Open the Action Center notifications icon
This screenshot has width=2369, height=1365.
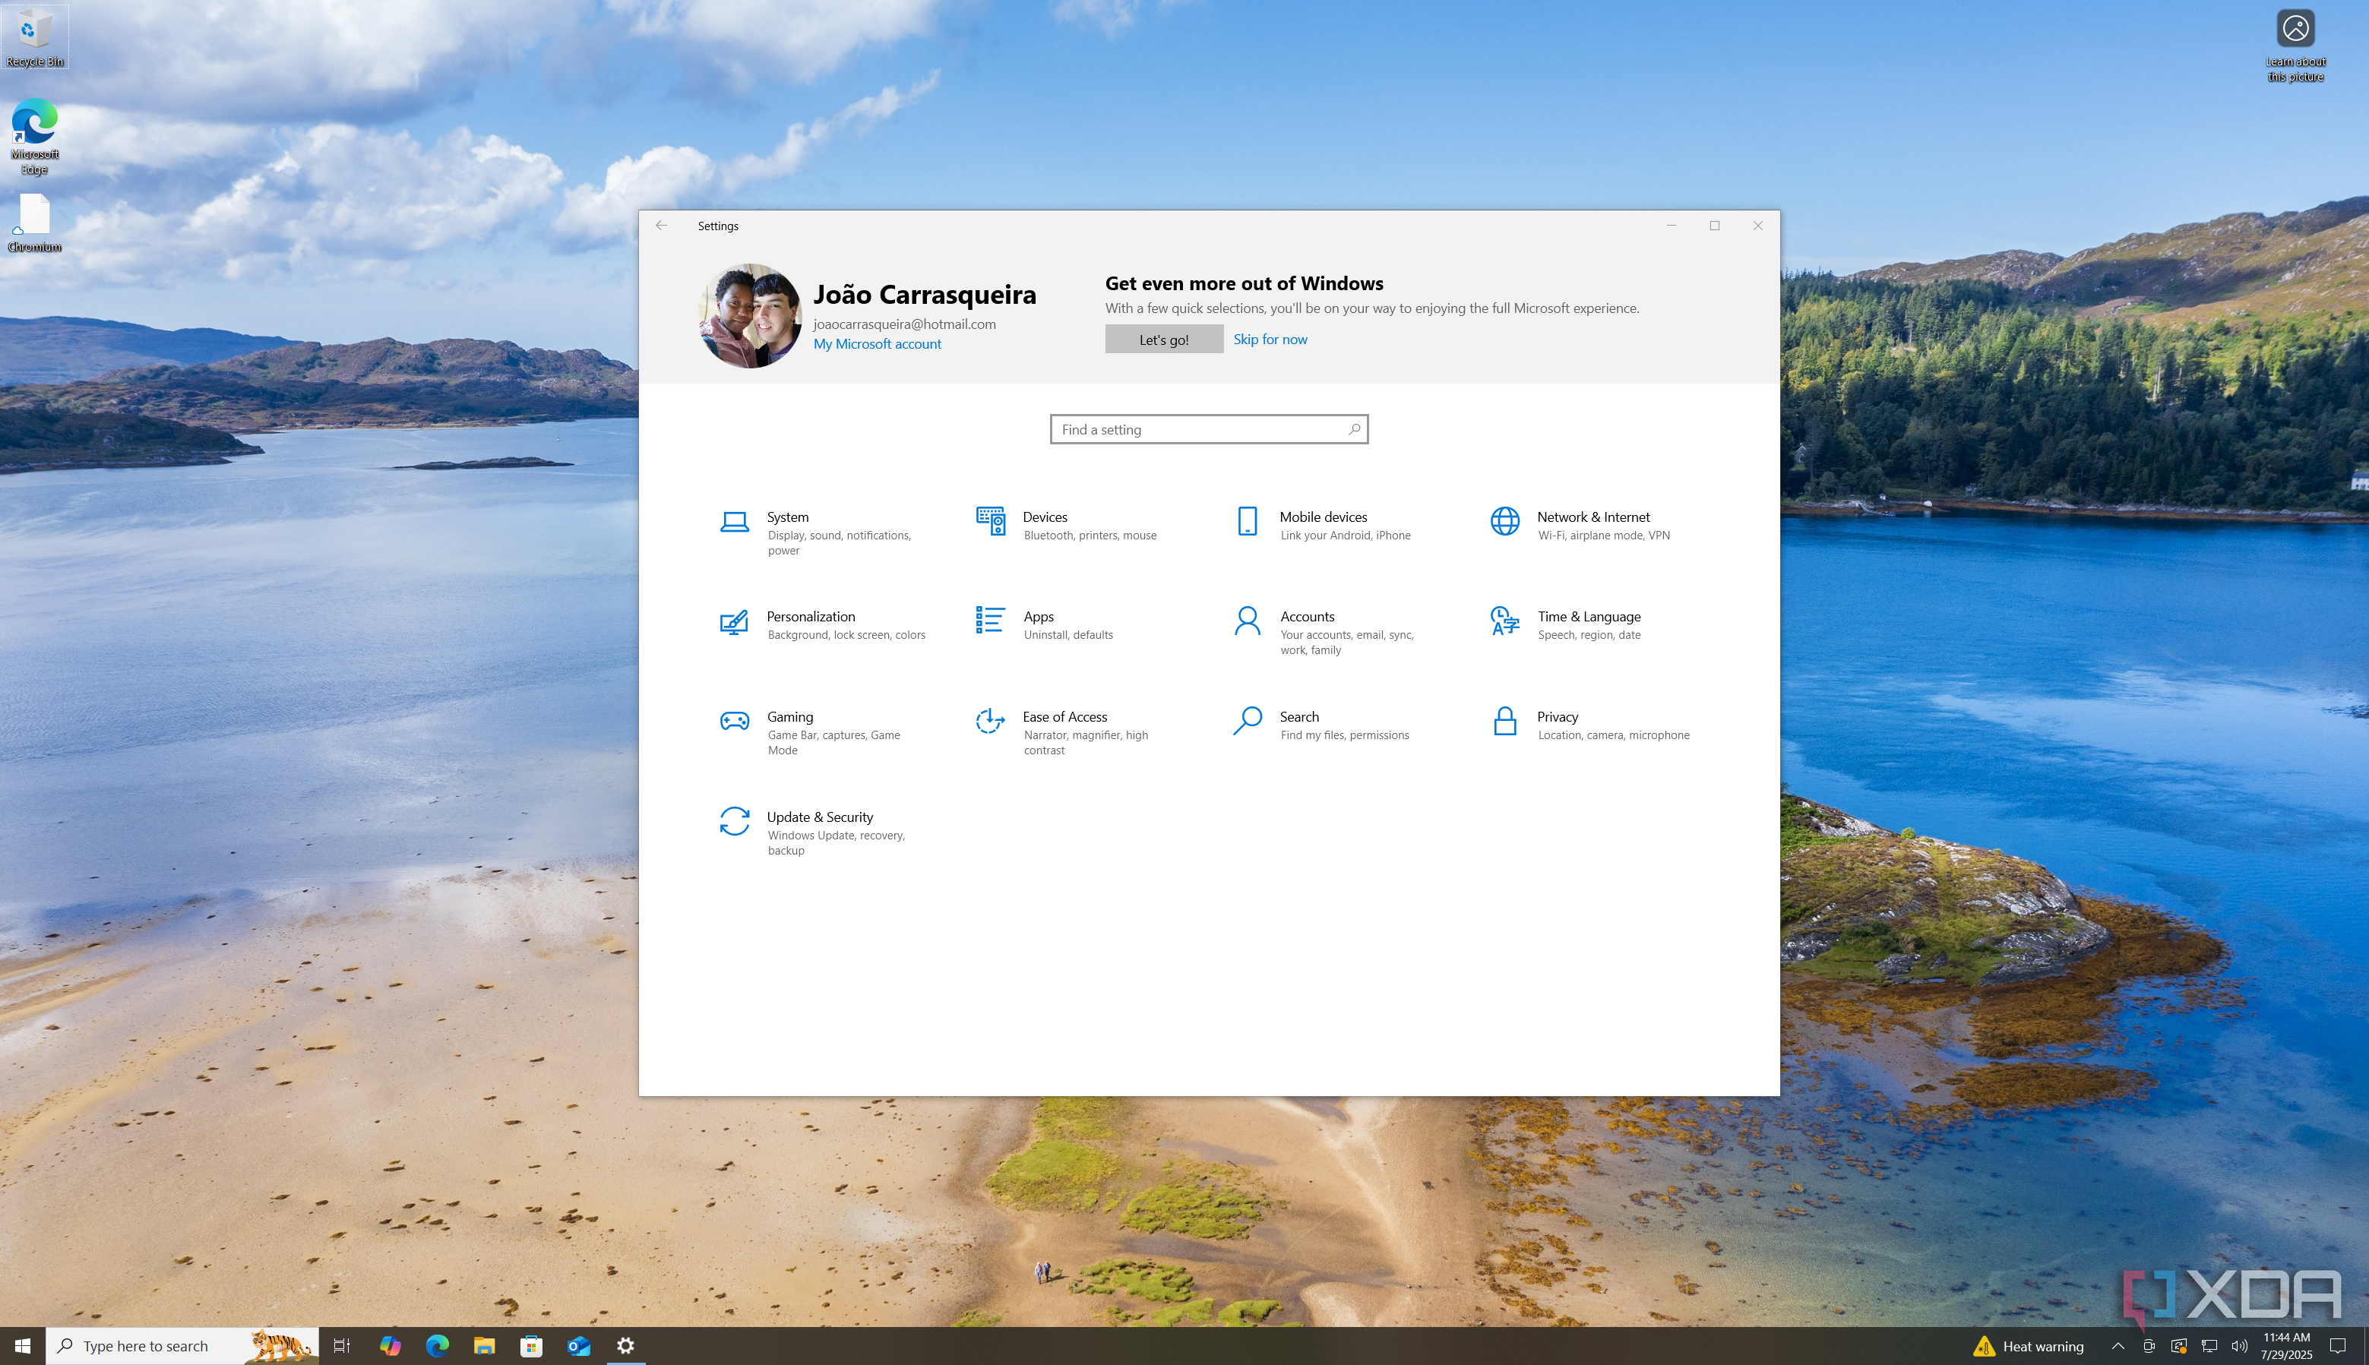(x=2337, y=1346)
